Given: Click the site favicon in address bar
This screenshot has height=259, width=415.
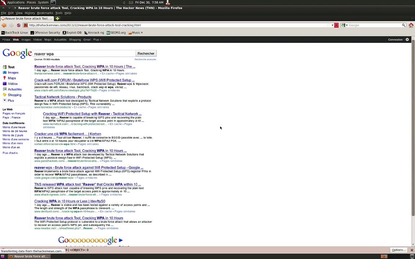Looking at the screenshot, I should click(26, 26).
